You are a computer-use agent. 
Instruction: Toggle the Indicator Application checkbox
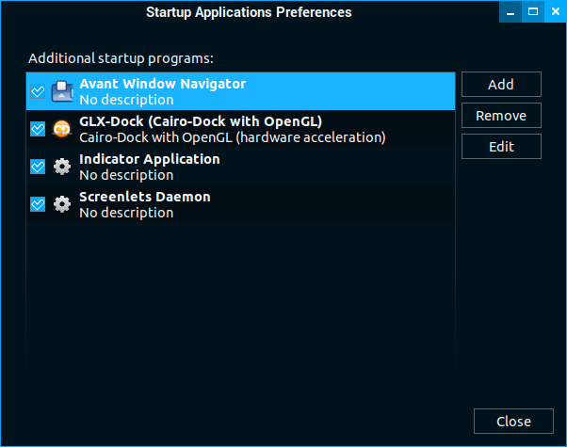pos(39,167)
